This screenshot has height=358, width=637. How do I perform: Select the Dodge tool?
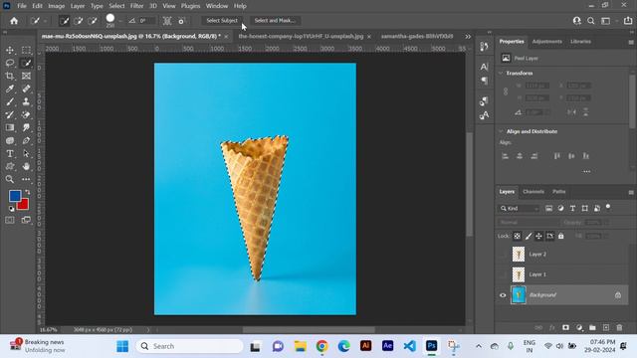(x=10, y=141)
